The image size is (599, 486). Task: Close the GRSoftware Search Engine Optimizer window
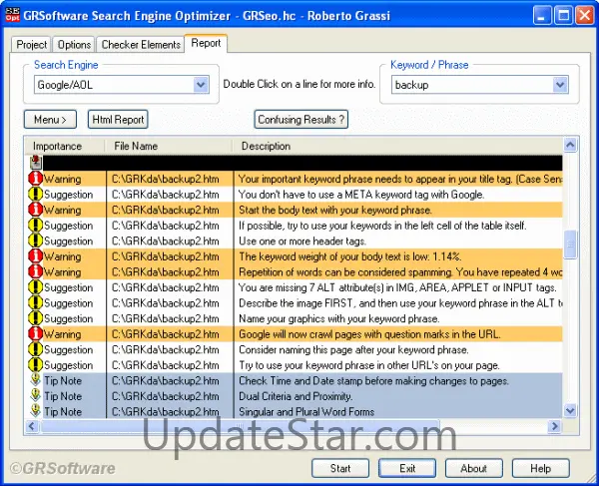coord(585,16)
